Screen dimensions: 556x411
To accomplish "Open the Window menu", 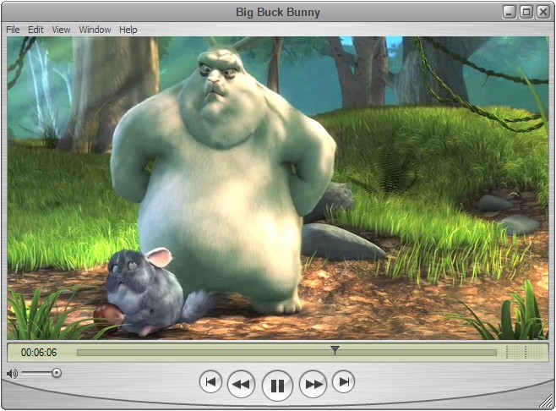I will pos(95,30).
